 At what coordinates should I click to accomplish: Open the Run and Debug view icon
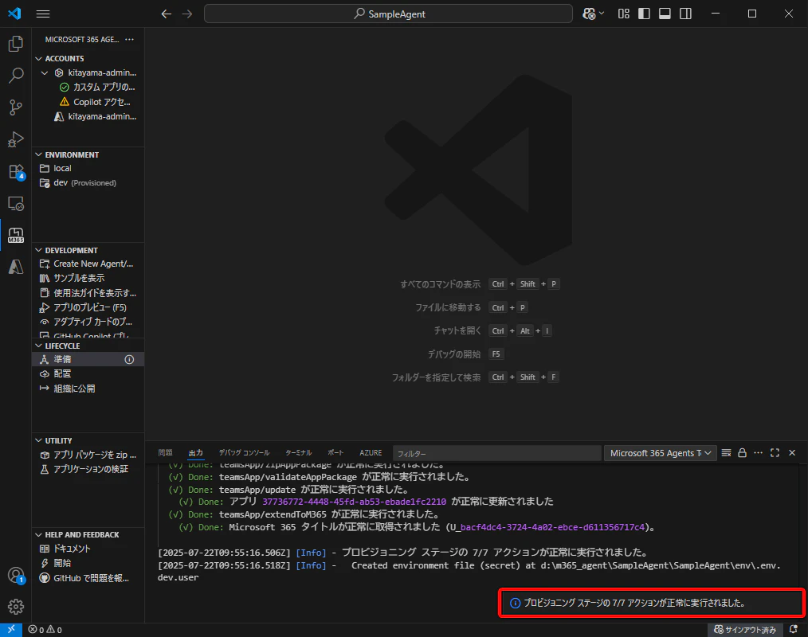16,139
